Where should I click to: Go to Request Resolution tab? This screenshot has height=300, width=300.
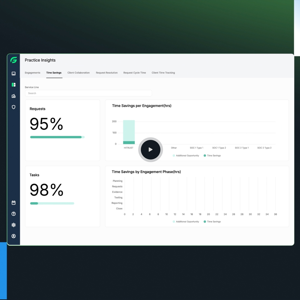click(107, 73)
